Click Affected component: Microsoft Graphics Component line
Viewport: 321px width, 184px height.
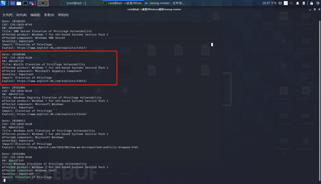tap(42, 71)
